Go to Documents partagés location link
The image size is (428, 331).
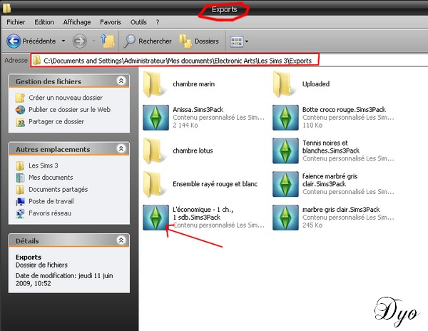58,189
